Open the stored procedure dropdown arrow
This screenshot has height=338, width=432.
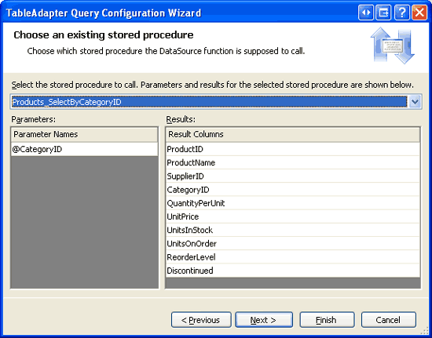click(415, 102)
